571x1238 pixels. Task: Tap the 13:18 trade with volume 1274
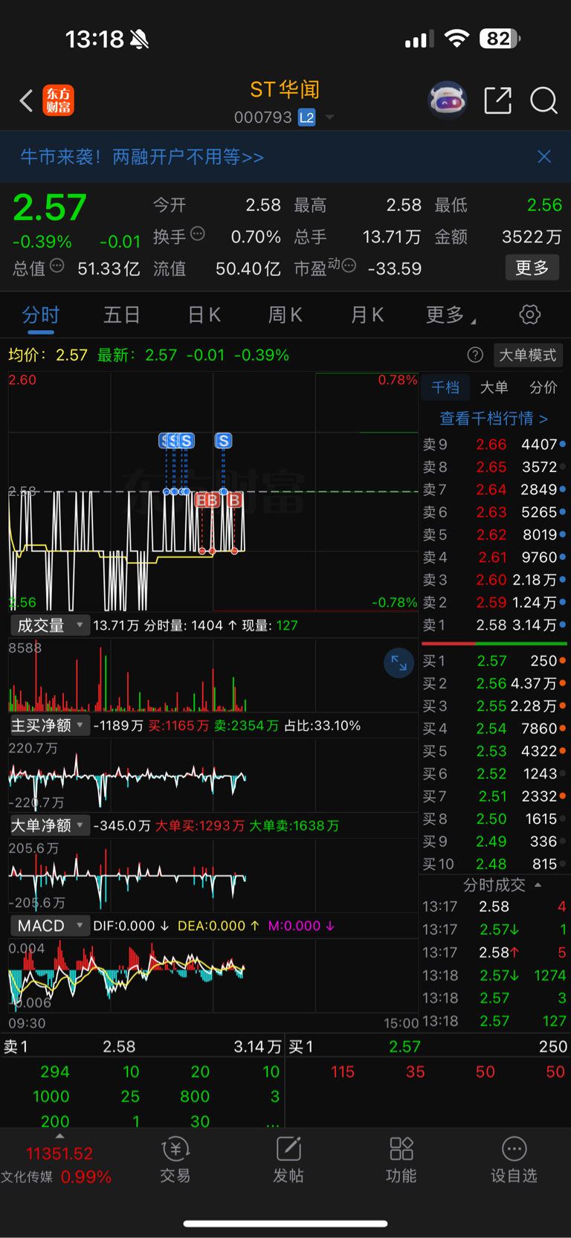click(494, 975)
